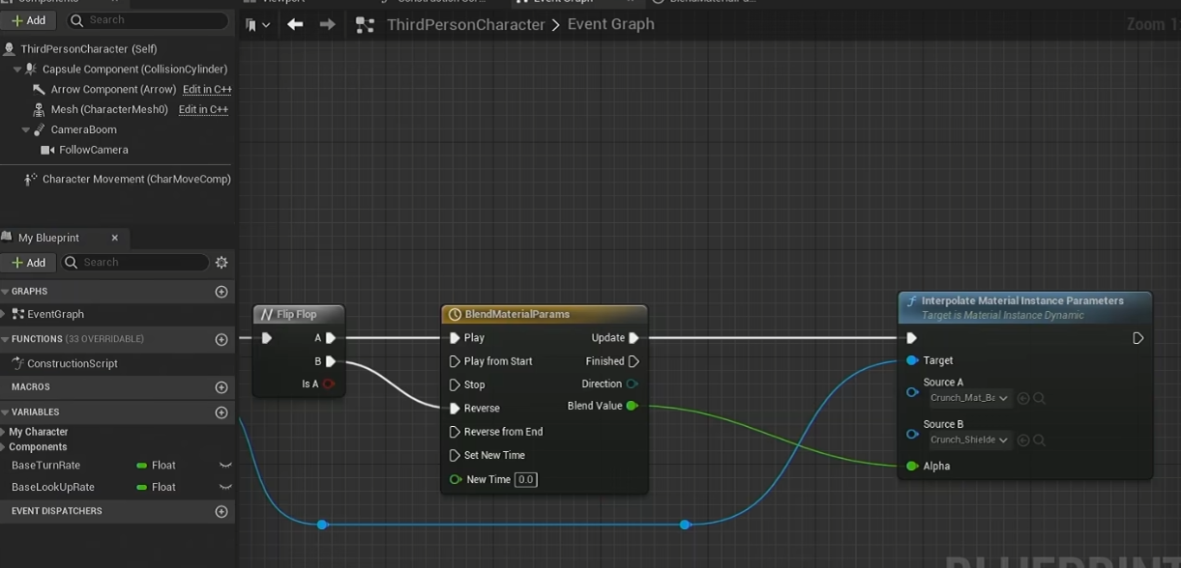1181x568 pixels.
Task: Click the Blend Value output pin
Action: pyautogui.click(x=632, y=406)
